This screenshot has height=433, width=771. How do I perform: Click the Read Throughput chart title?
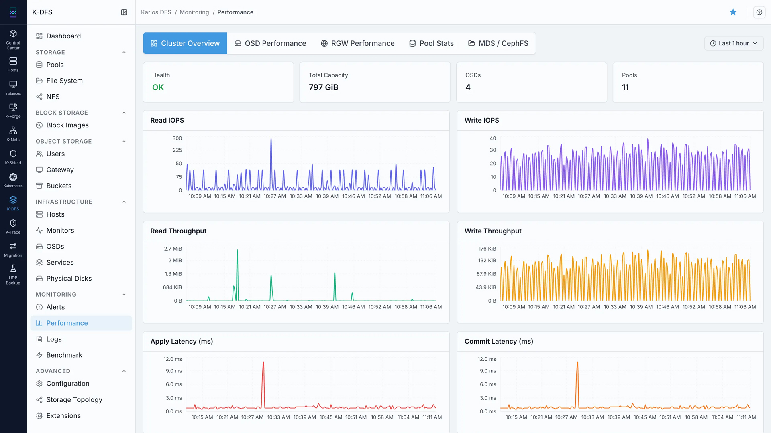(178, 231)
